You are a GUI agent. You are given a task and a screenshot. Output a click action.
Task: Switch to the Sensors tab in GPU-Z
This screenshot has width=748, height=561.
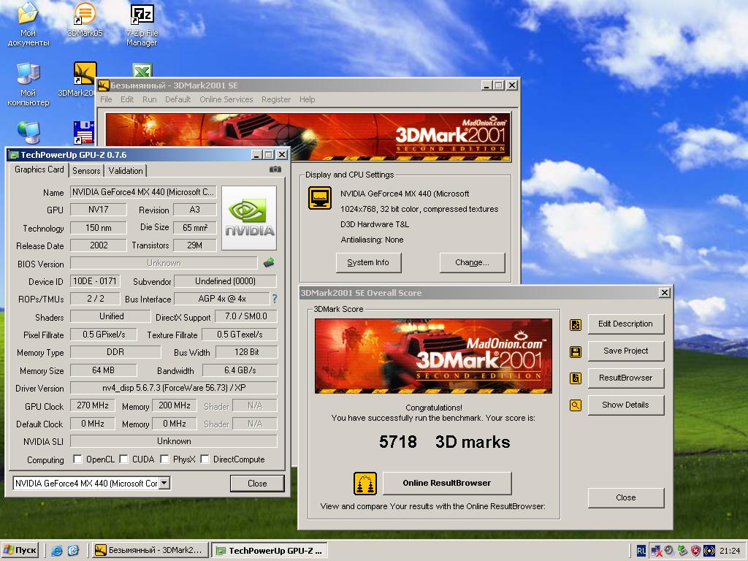86,170
